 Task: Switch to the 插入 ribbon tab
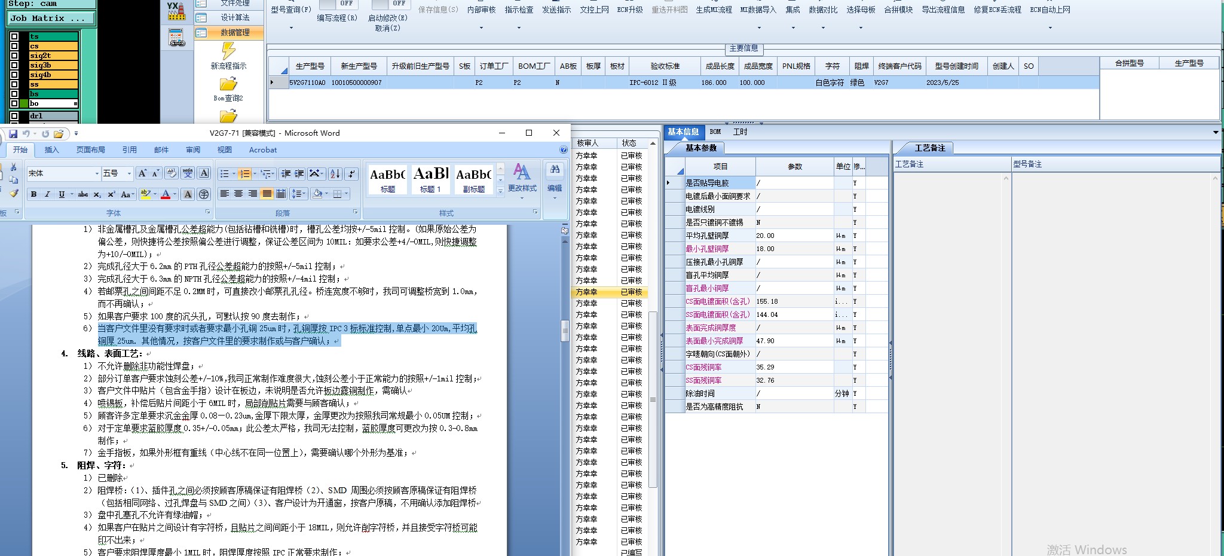tap(52, 150)
